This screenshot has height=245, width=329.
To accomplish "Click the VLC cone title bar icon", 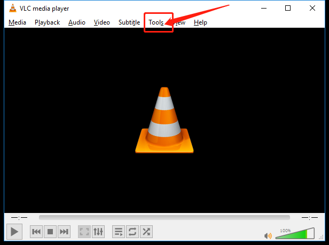I will pos(13,8).
